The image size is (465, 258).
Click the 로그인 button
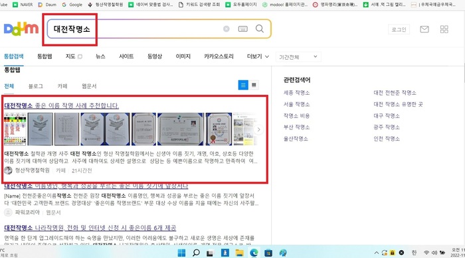399,29
